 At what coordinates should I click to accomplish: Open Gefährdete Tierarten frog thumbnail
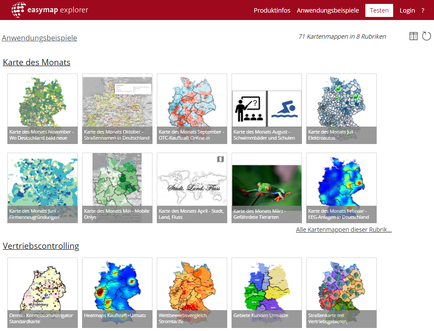[x=267, y=187]
